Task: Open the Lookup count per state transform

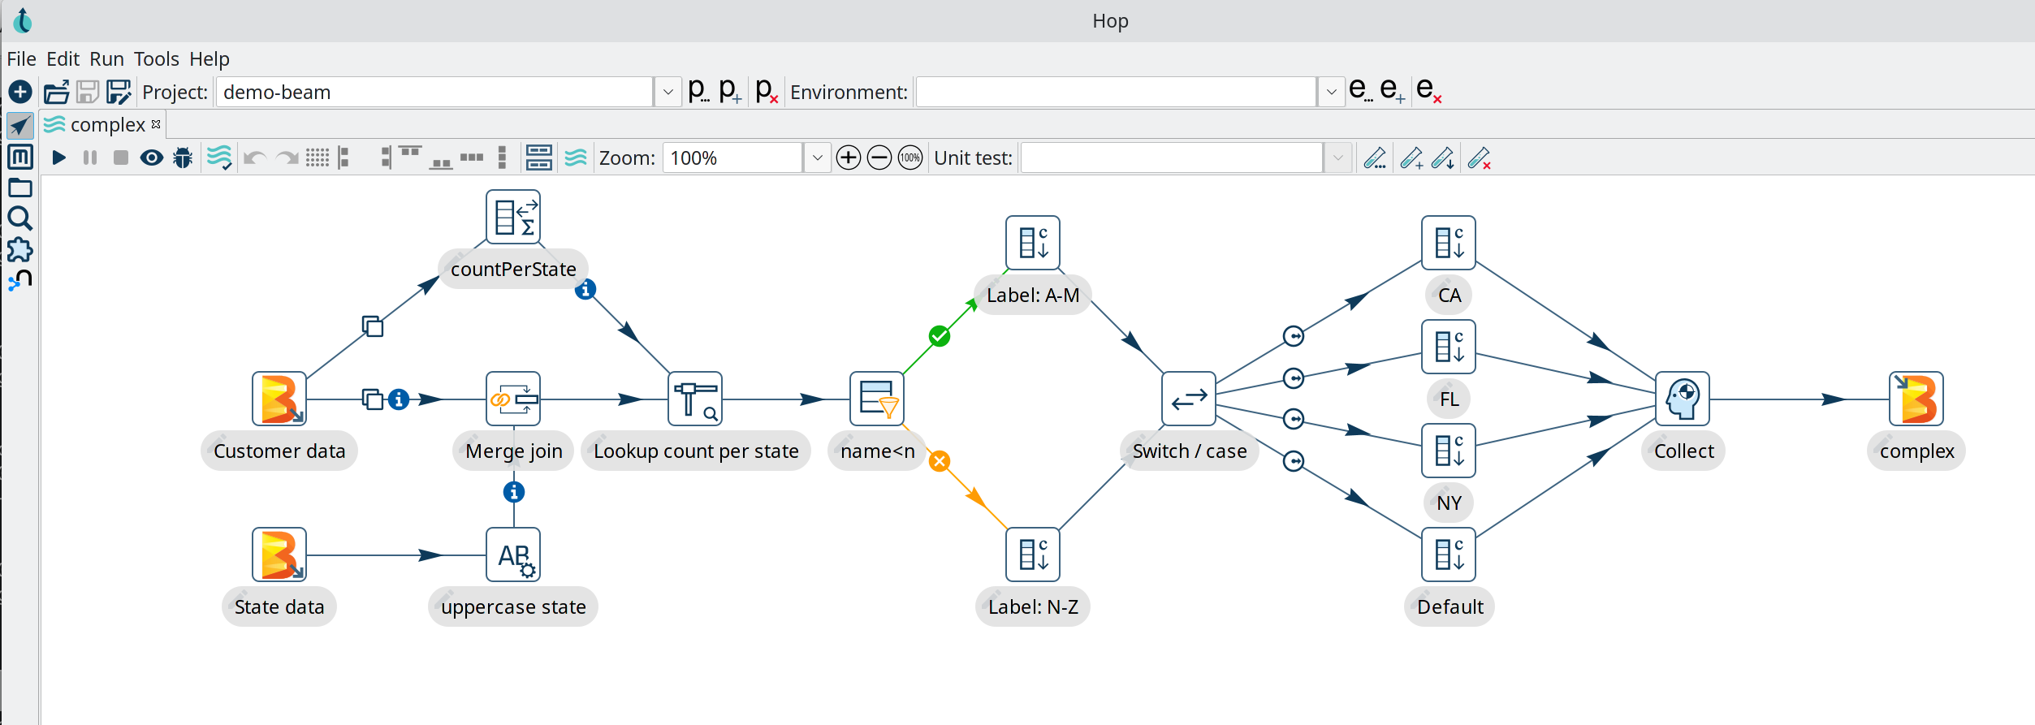Action: coord(695,399)
